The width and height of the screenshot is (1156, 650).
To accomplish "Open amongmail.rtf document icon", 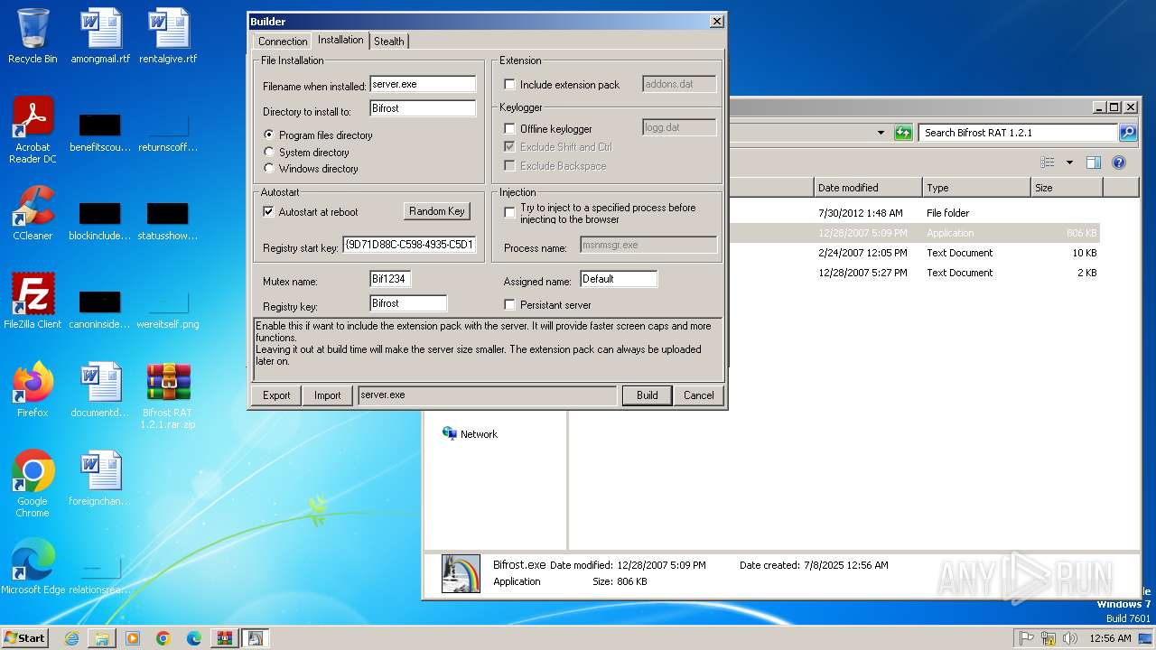I will click(99, 36).
